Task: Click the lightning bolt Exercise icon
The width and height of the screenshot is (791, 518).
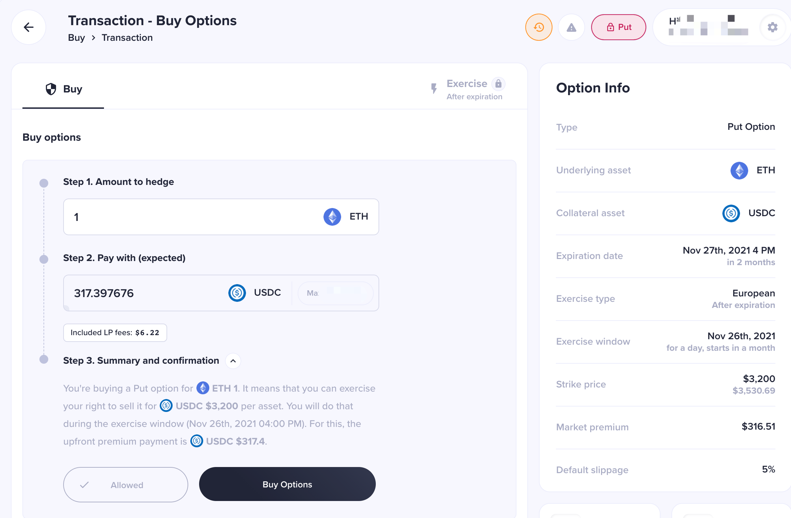Action: [x=434, y=89]
